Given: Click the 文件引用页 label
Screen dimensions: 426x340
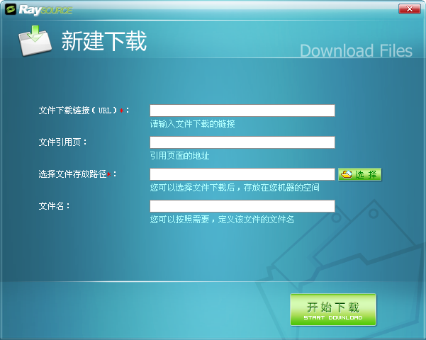Looking at the screenshot, I should [63, 142].
